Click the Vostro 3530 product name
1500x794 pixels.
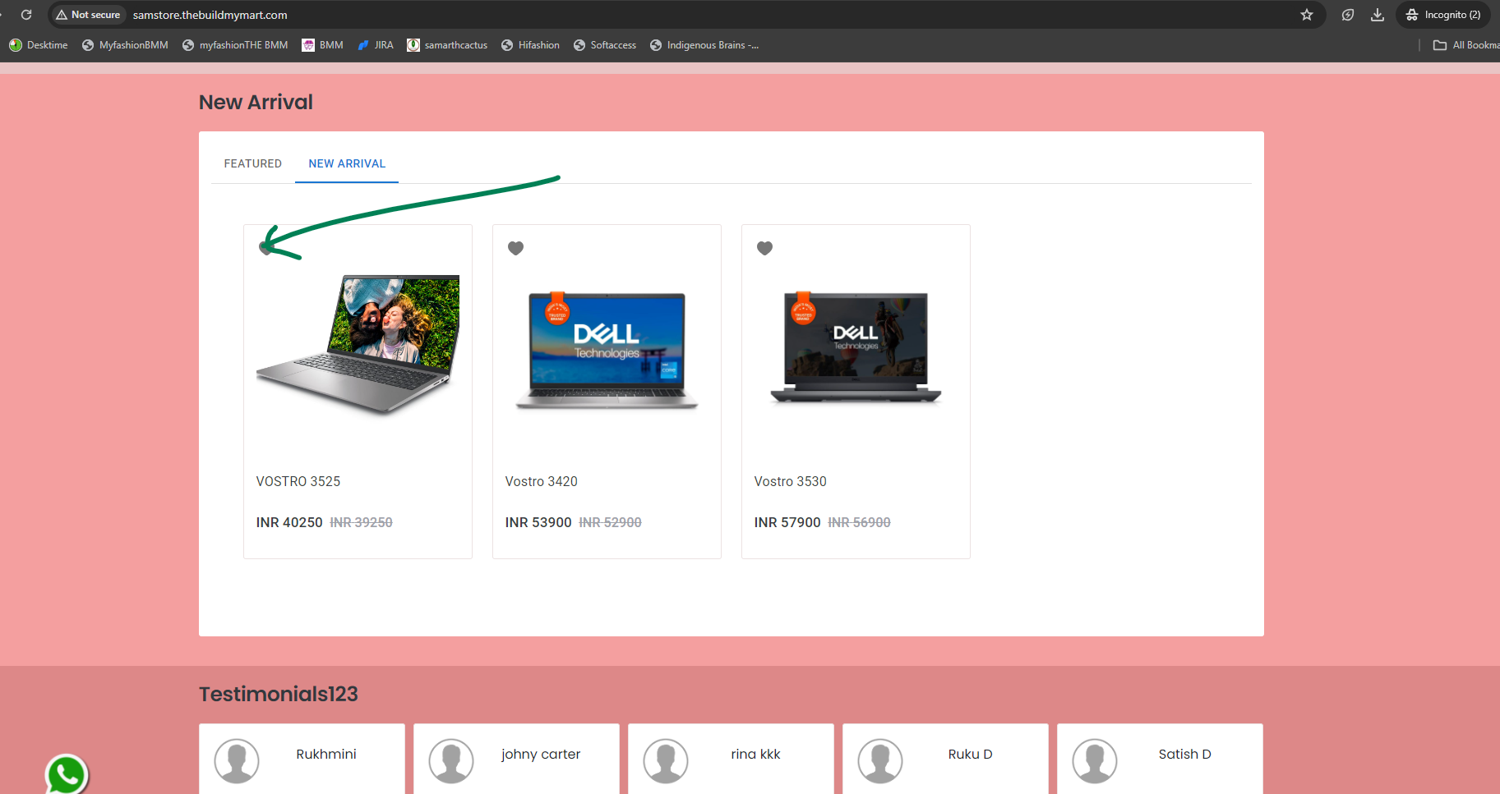click(791, 481)
